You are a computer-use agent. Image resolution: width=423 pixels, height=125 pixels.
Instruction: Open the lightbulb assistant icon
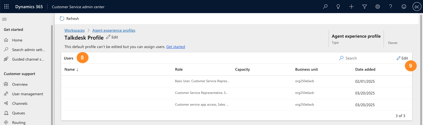(338, 7)
